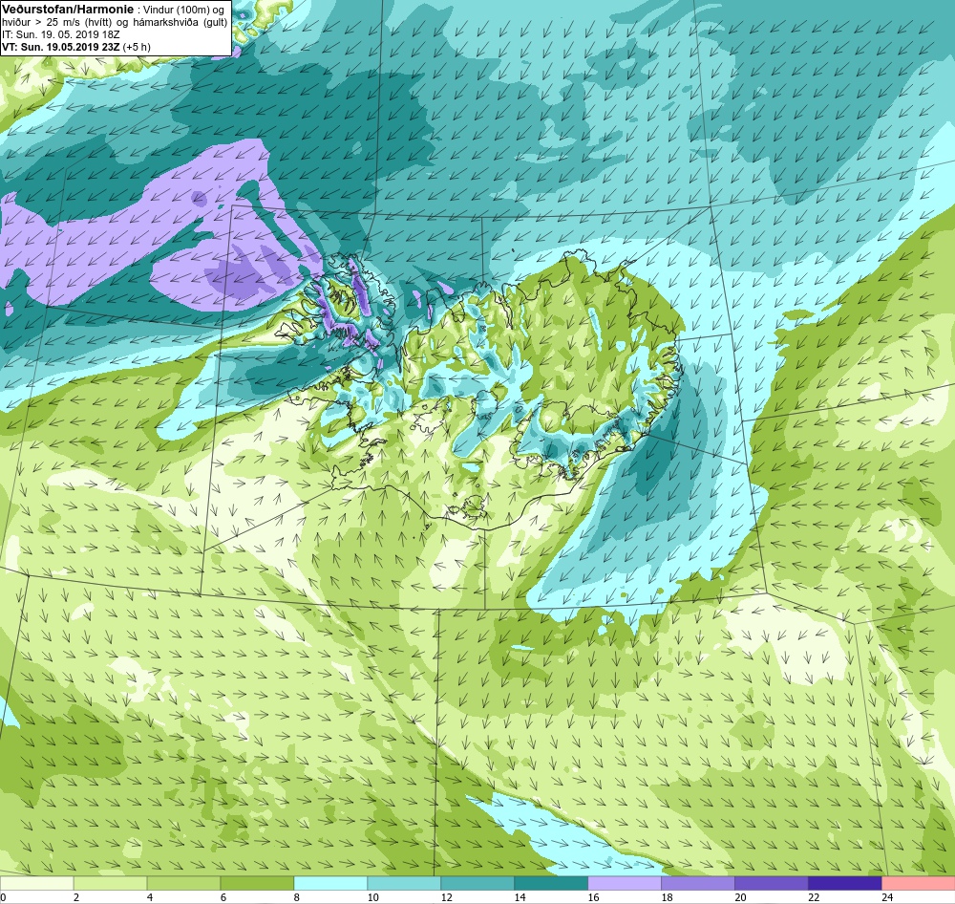Click the 8–10 m/s pale cyan swatch
This screenshot has width=955, height=904.
pyautogui.click(x=330, y=883)
